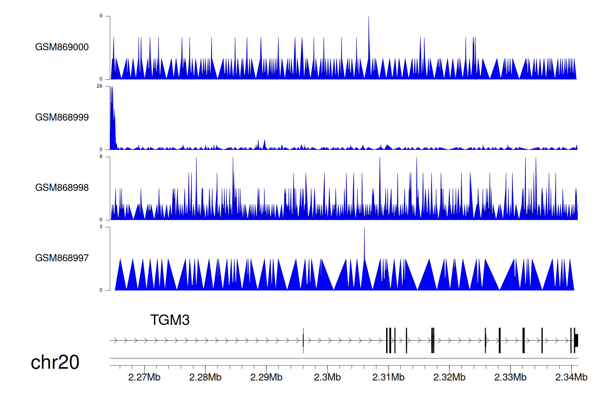The image size is (609, 397).
Task: Select the 2.3Mb axis label
Action: 327,378
